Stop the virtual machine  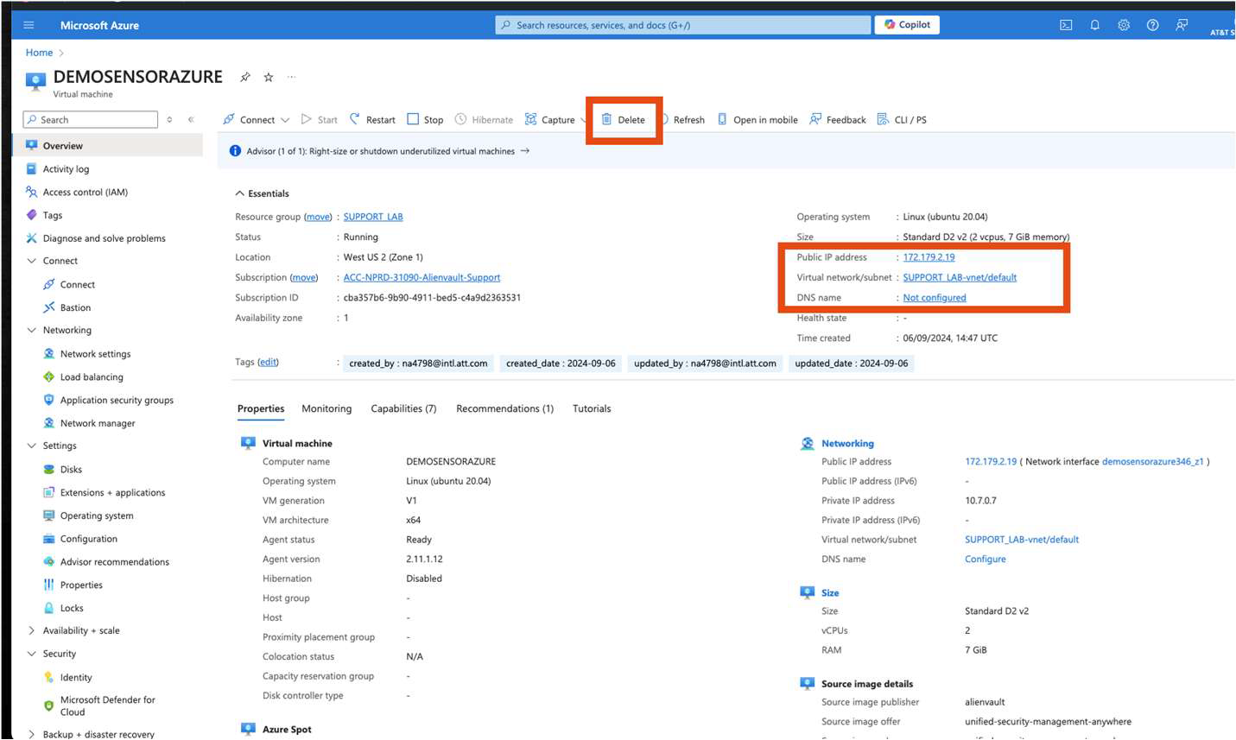click(x=425, y=119)
